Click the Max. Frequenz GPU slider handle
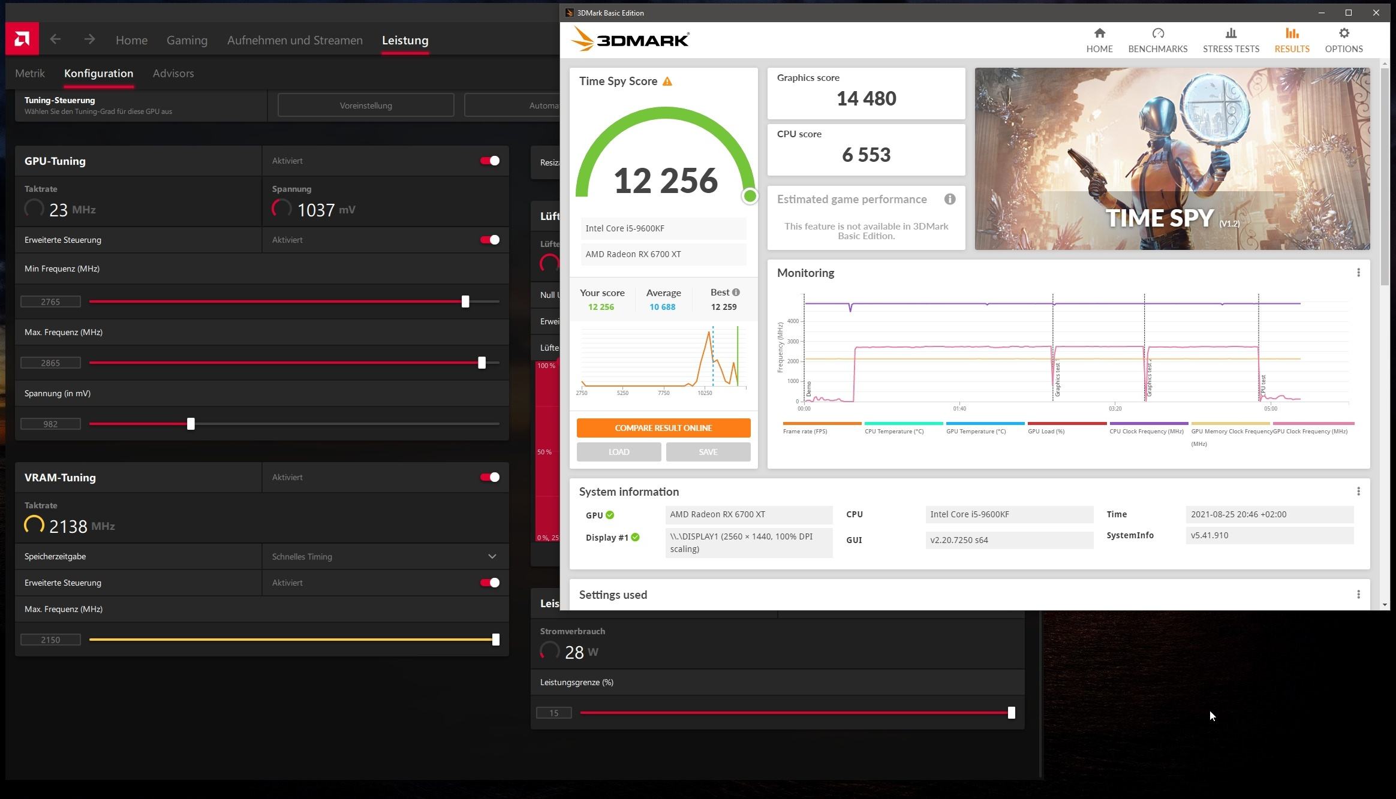This screenshot has width=1396, height=799. pos(482,363)
